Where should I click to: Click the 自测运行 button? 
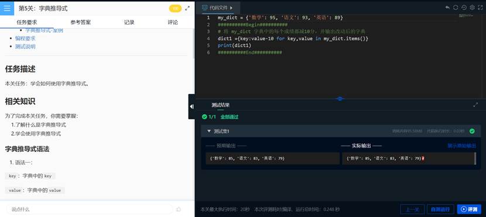[440, 209]
